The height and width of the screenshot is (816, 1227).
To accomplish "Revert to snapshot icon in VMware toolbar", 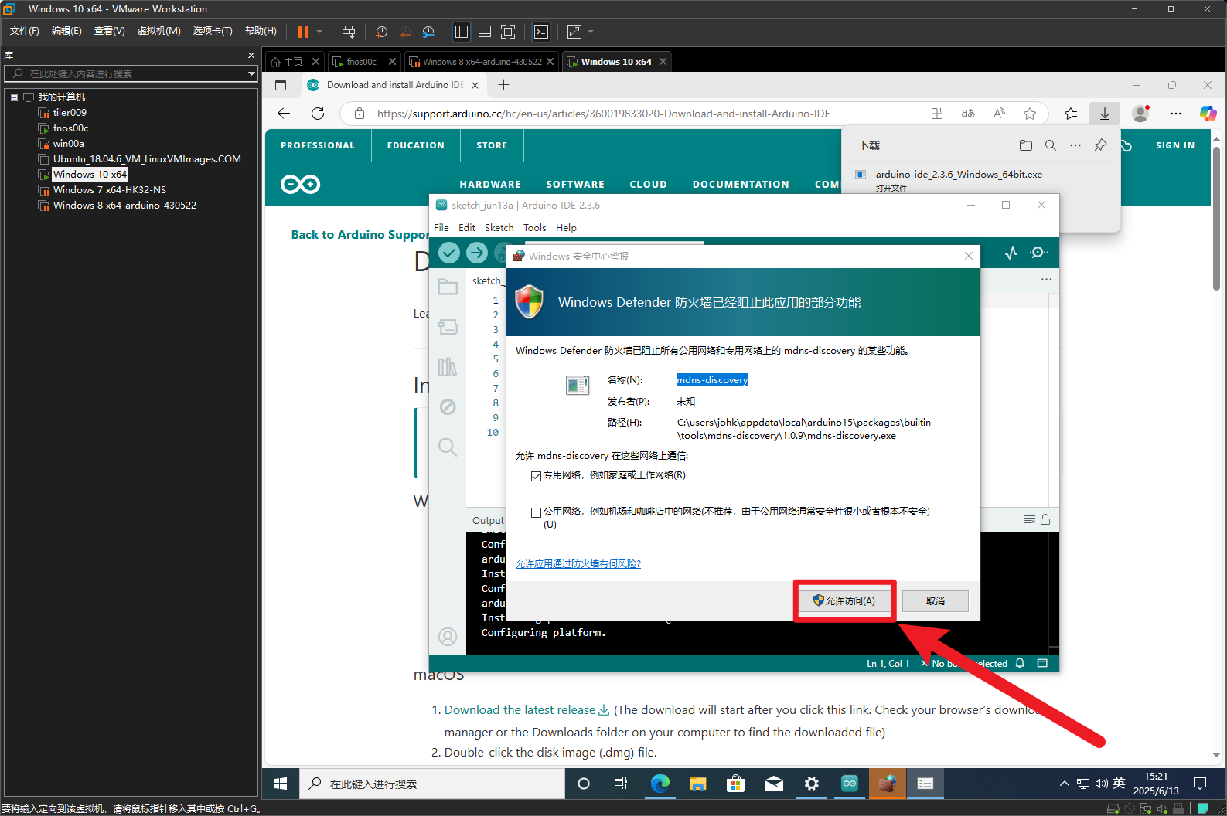I will click(405, 32).
